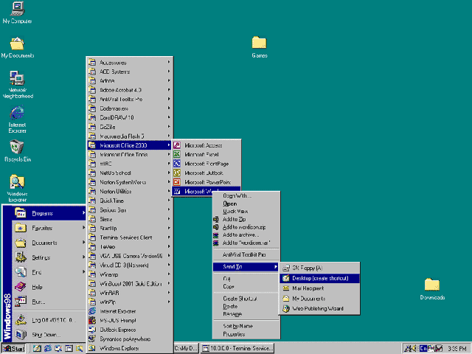Click the En language indicator in tray

click(x=423, y=348)
